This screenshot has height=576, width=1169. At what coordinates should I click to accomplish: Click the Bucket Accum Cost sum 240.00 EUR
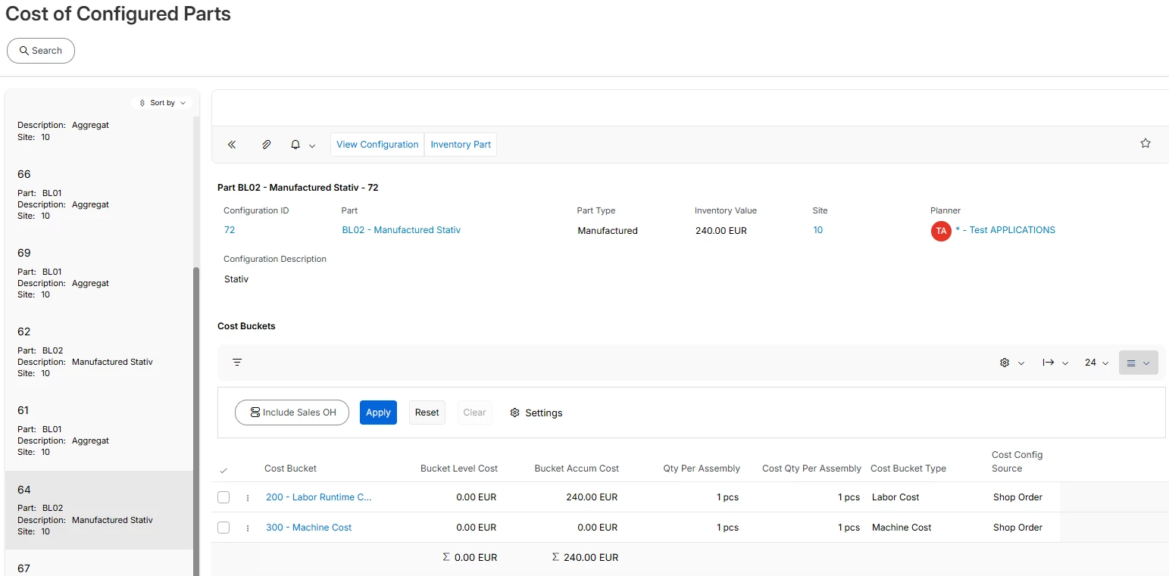pos(585,558)
